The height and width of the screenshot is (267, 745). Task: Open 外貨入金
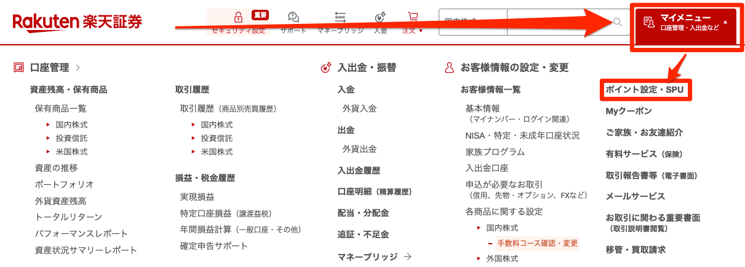(360, 109)
